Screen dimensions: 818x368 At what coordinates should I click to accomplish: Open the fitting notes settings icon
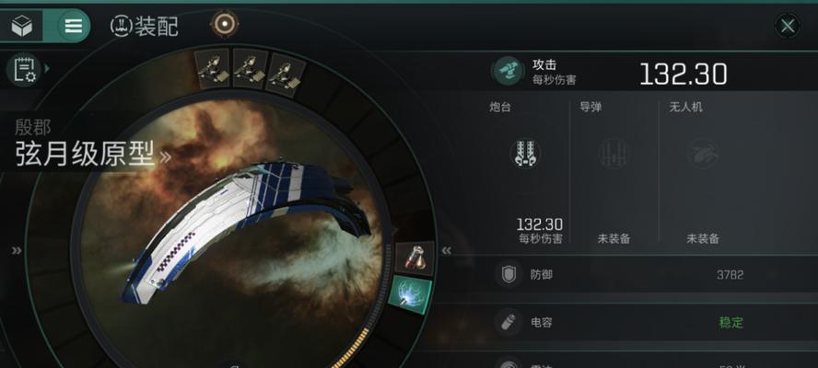(x=24, y=69)
